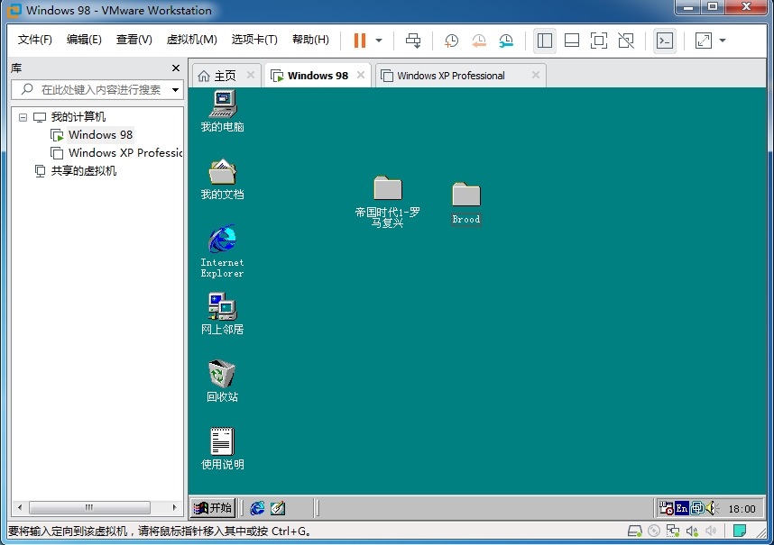The image size is (774, 545).
Task: Open the 虚拟机(M) menu
Action: pos(191,40)
